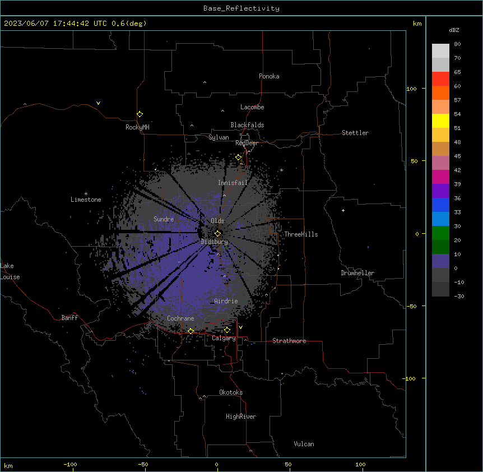Pick the lightest gray 80-70 dBZ legend swatch
Viewport: 483px width, 472px height.
(x=440, y=50)
